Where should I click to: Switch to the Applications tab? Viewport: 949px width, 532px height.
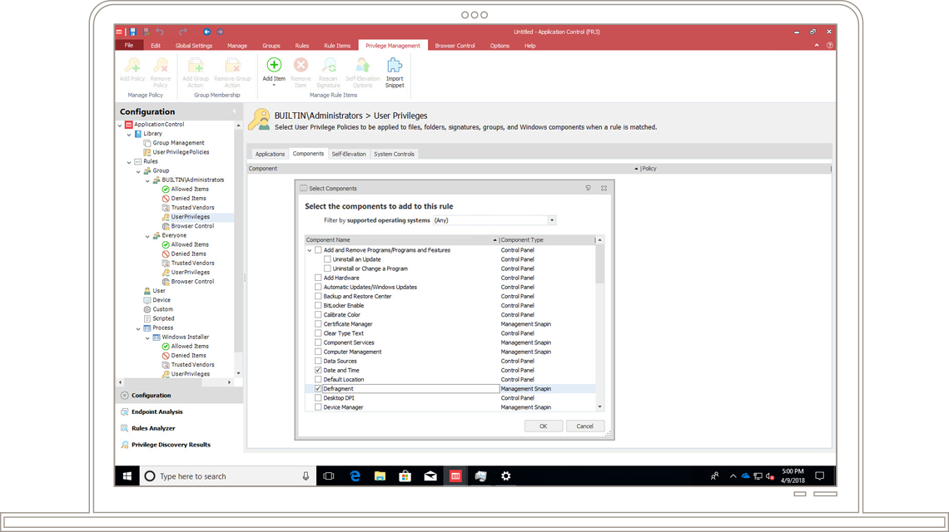point(270,154)
